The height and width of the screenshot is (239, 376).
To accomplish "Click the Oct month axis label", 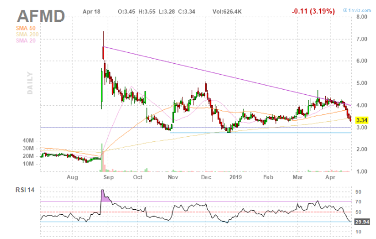I will pos(138,178).
